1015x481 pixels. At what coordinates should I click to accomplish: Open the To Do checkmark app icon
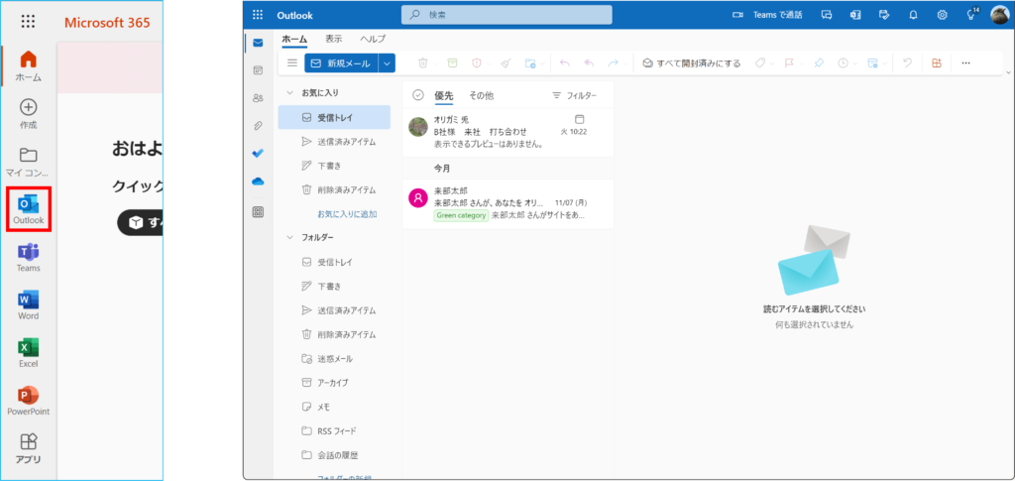pos(258,154)
